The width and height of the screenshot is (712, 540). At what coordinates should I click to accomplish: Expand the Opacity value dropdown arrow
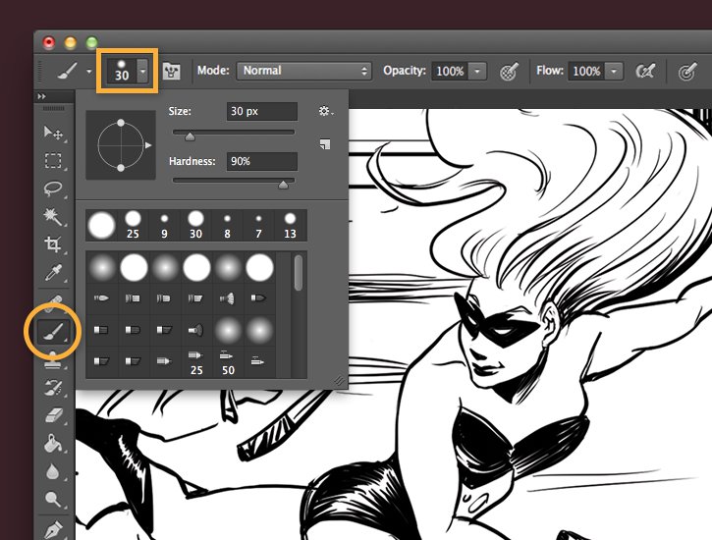(x=477, y=72)
